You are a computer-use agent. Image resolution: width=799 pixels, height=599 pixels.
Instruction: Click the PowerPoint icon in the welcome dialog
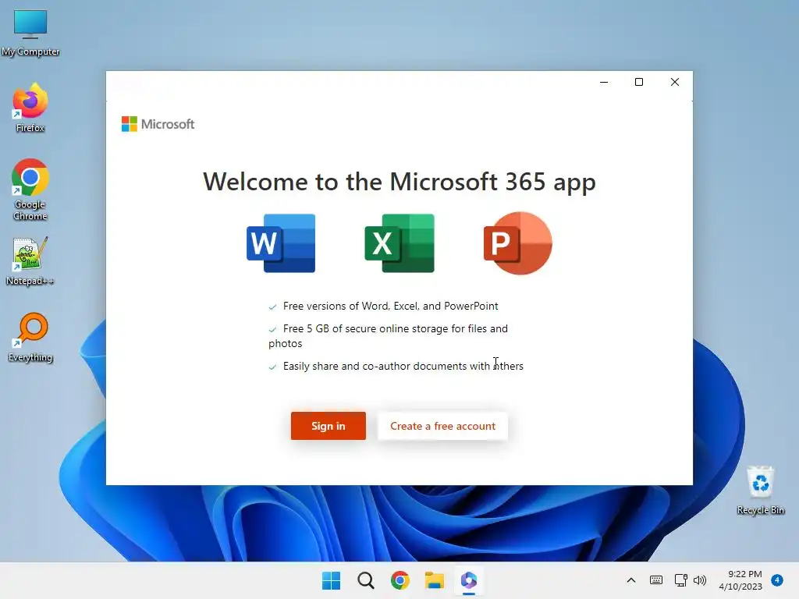(518, 243)
